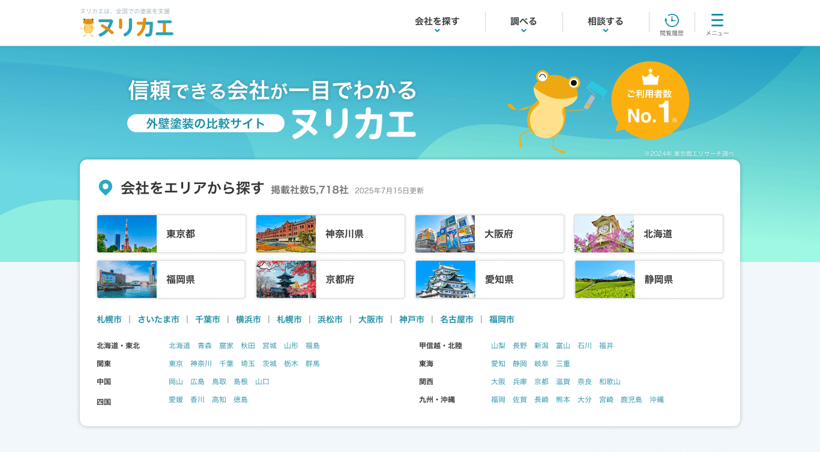Image resolution: width=820 pixels, height=452 pixels.
Task: Select 沖縄 in the 九州・沖縄 region list
Action: [x=658, y=399]
